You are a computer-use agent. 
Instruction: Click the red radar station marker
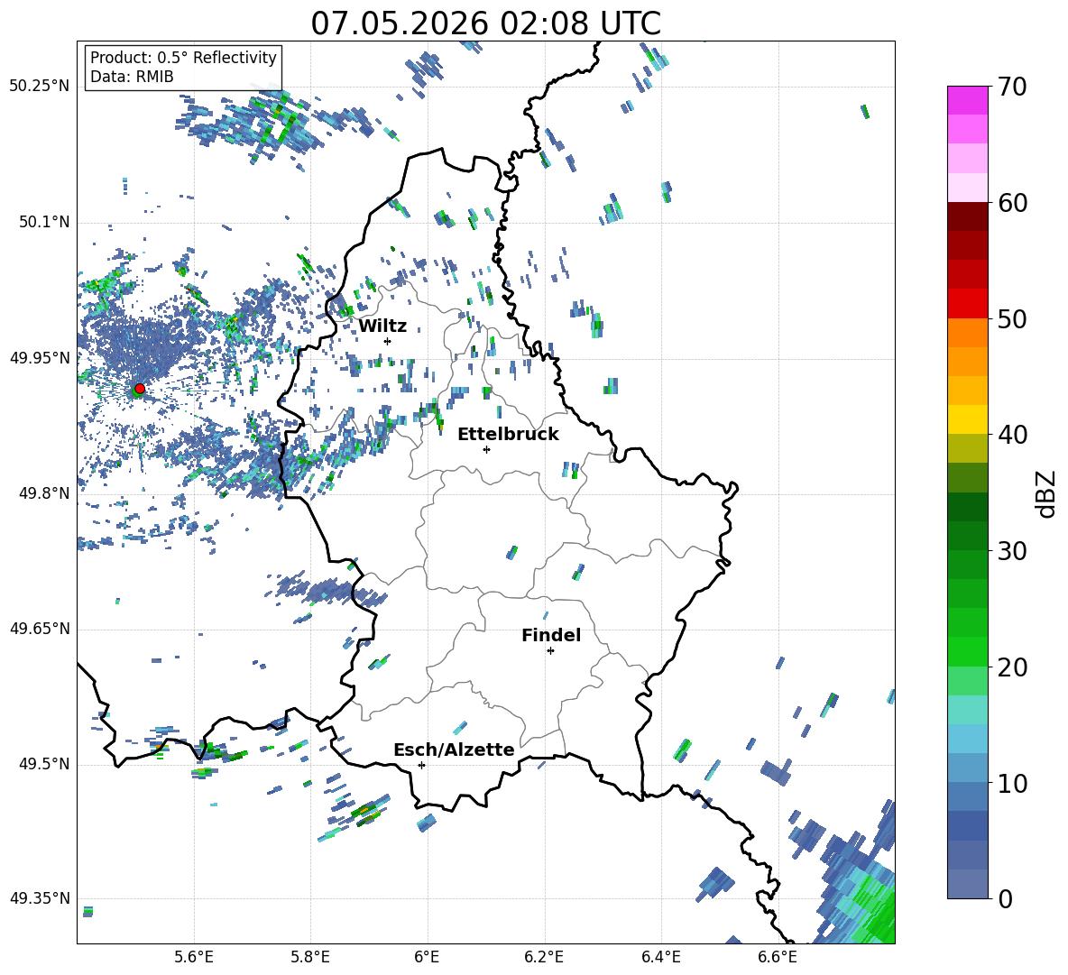point(140,389)
